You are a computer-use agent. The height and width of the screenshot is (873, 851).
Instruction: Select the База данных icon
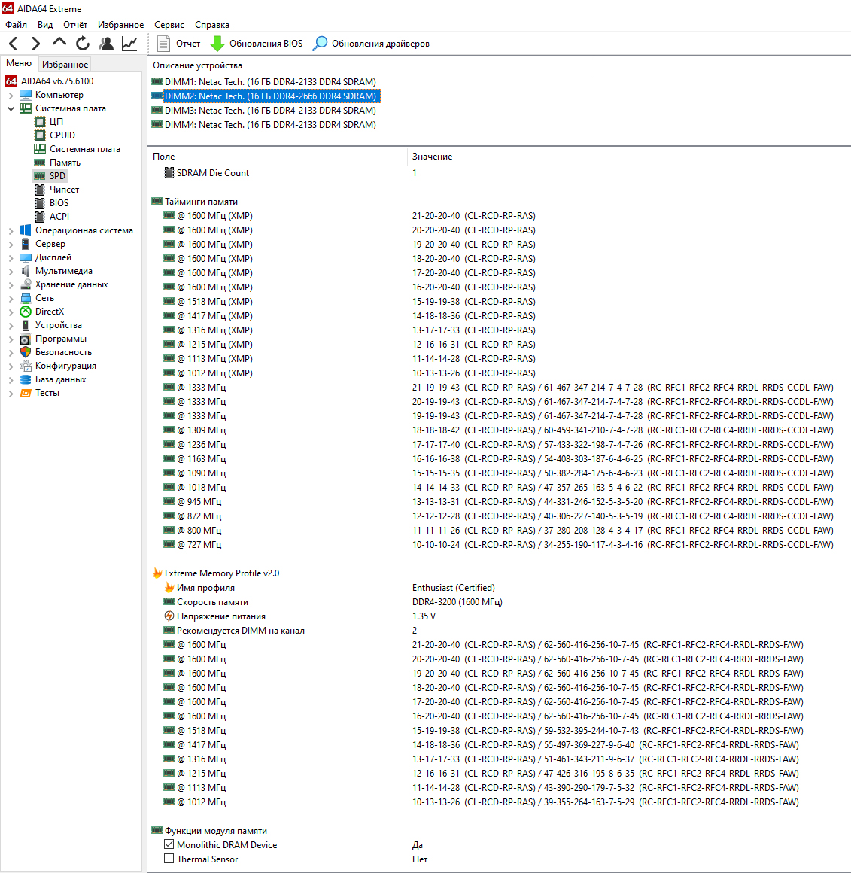(26, 380)
